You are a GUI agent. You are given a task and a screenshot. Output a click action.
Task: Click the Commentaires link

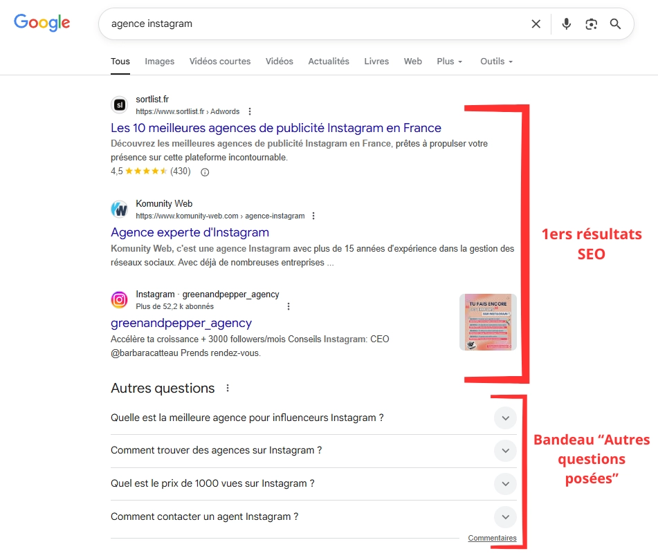[492, 538]
